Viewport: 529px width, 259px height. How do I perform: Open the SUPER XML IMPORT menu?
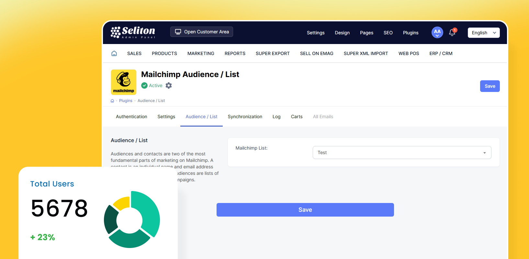tap(366, 53)
